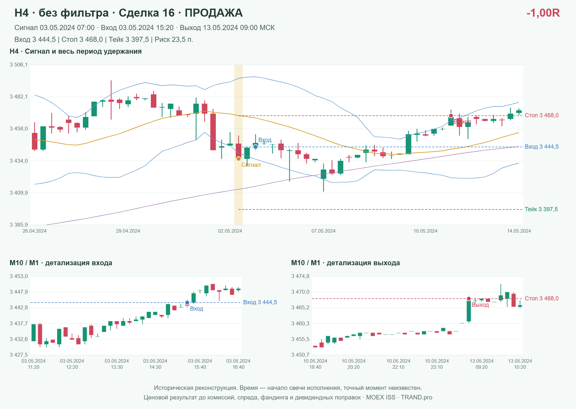The image size is (576, 409).
Task: Click the highlighted beige signal candle band
Action: [x=238, y=145]
